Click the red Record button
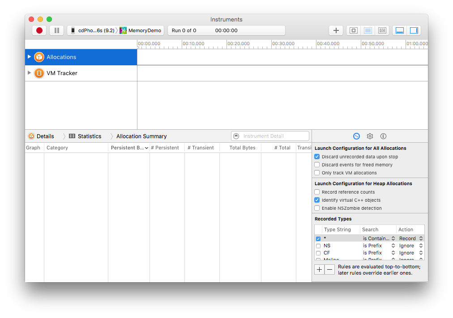The width and height of the screenshot is (453, 318). click(39, 30)
